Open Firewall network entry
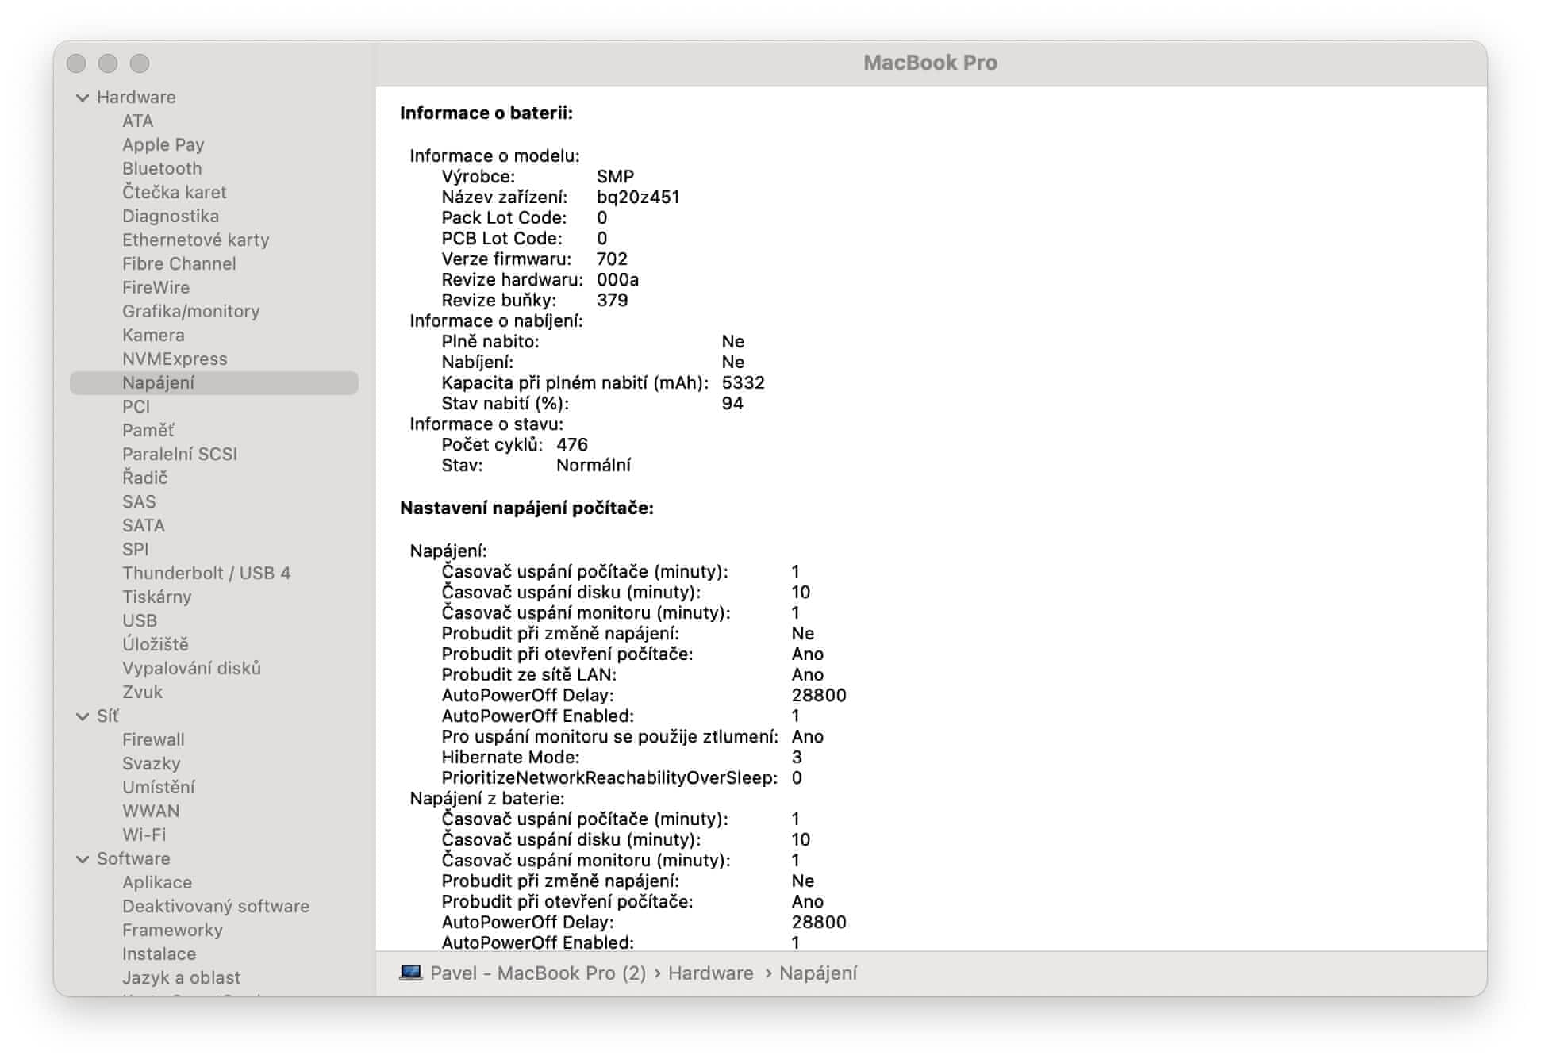Screen dimensions: 1541x1063 153,739
